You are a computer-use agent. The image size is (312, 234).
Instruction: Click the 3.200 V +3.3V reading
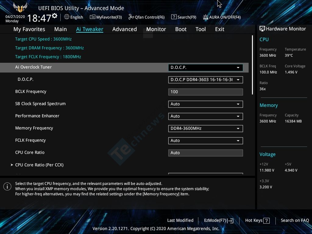point(266,187)
